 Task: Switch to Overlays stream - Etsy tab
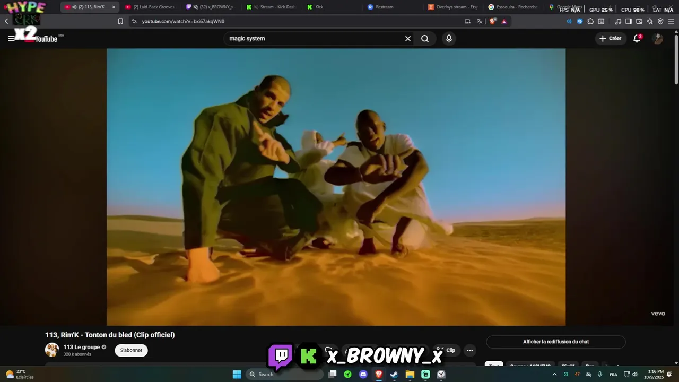454,7
